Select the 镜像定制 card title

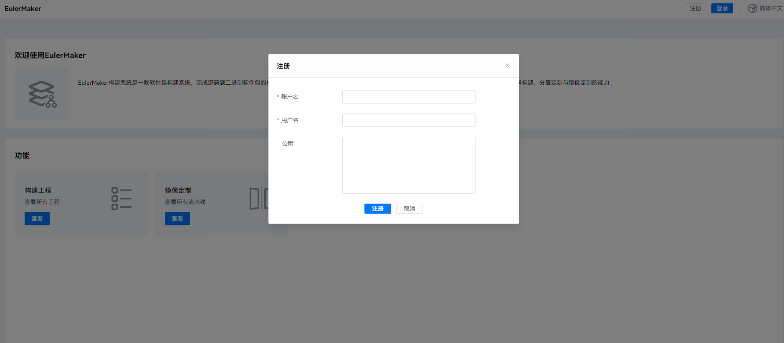(x=178, y=190)
